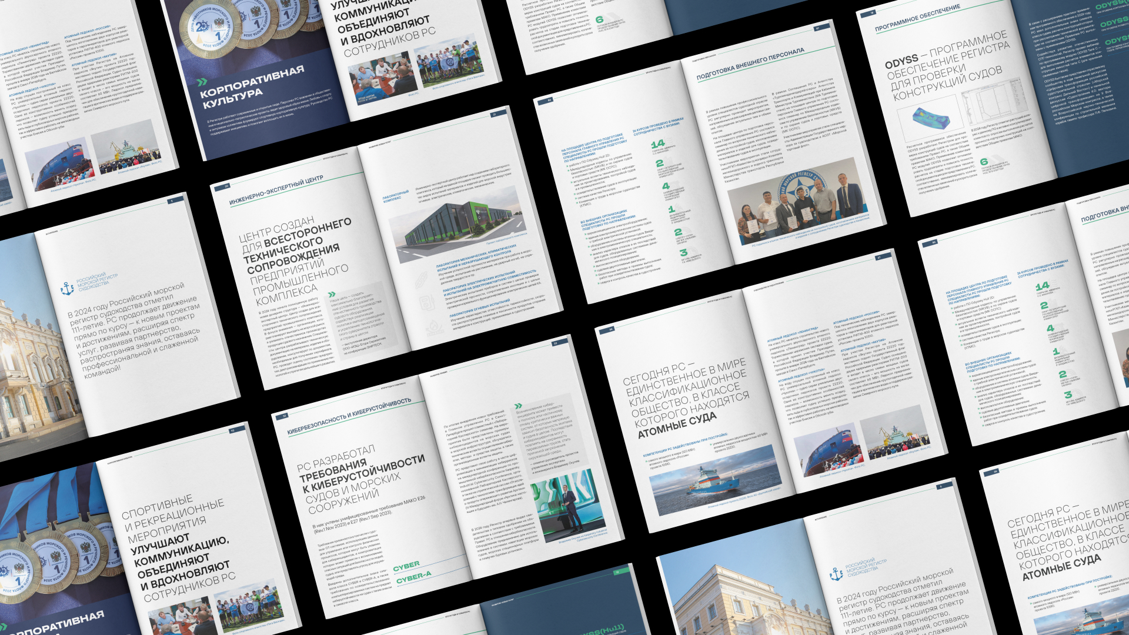Select the Кибербезопасность и киберустойчивость page heading
The image size is (1129, 635).
(x=349, y=417)
